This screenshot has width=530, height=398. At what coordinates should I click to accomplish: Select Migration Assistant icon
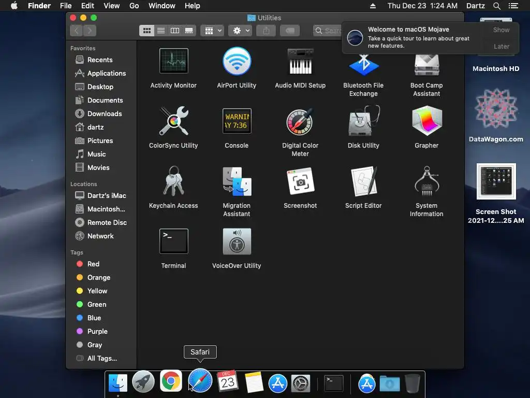tap(237, 181)
